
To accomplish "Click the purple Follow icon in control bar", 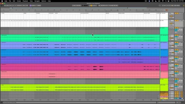I will pyautogui.click(x=30, y=5).
